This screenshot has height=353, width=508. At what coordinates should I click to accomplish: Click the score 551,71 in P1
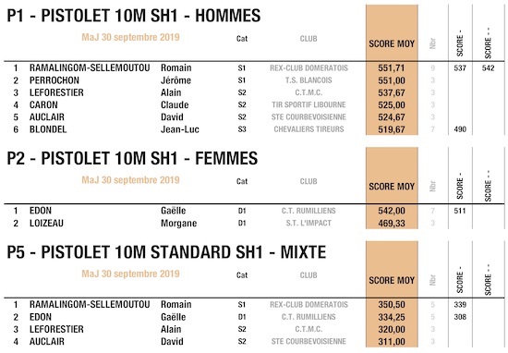pos(392,68)
